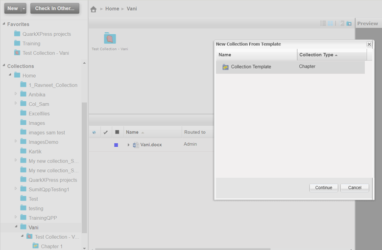The image size is (382, 250).
Task: Click the Vani.docx Word file icon
Action: pos(136,145)
